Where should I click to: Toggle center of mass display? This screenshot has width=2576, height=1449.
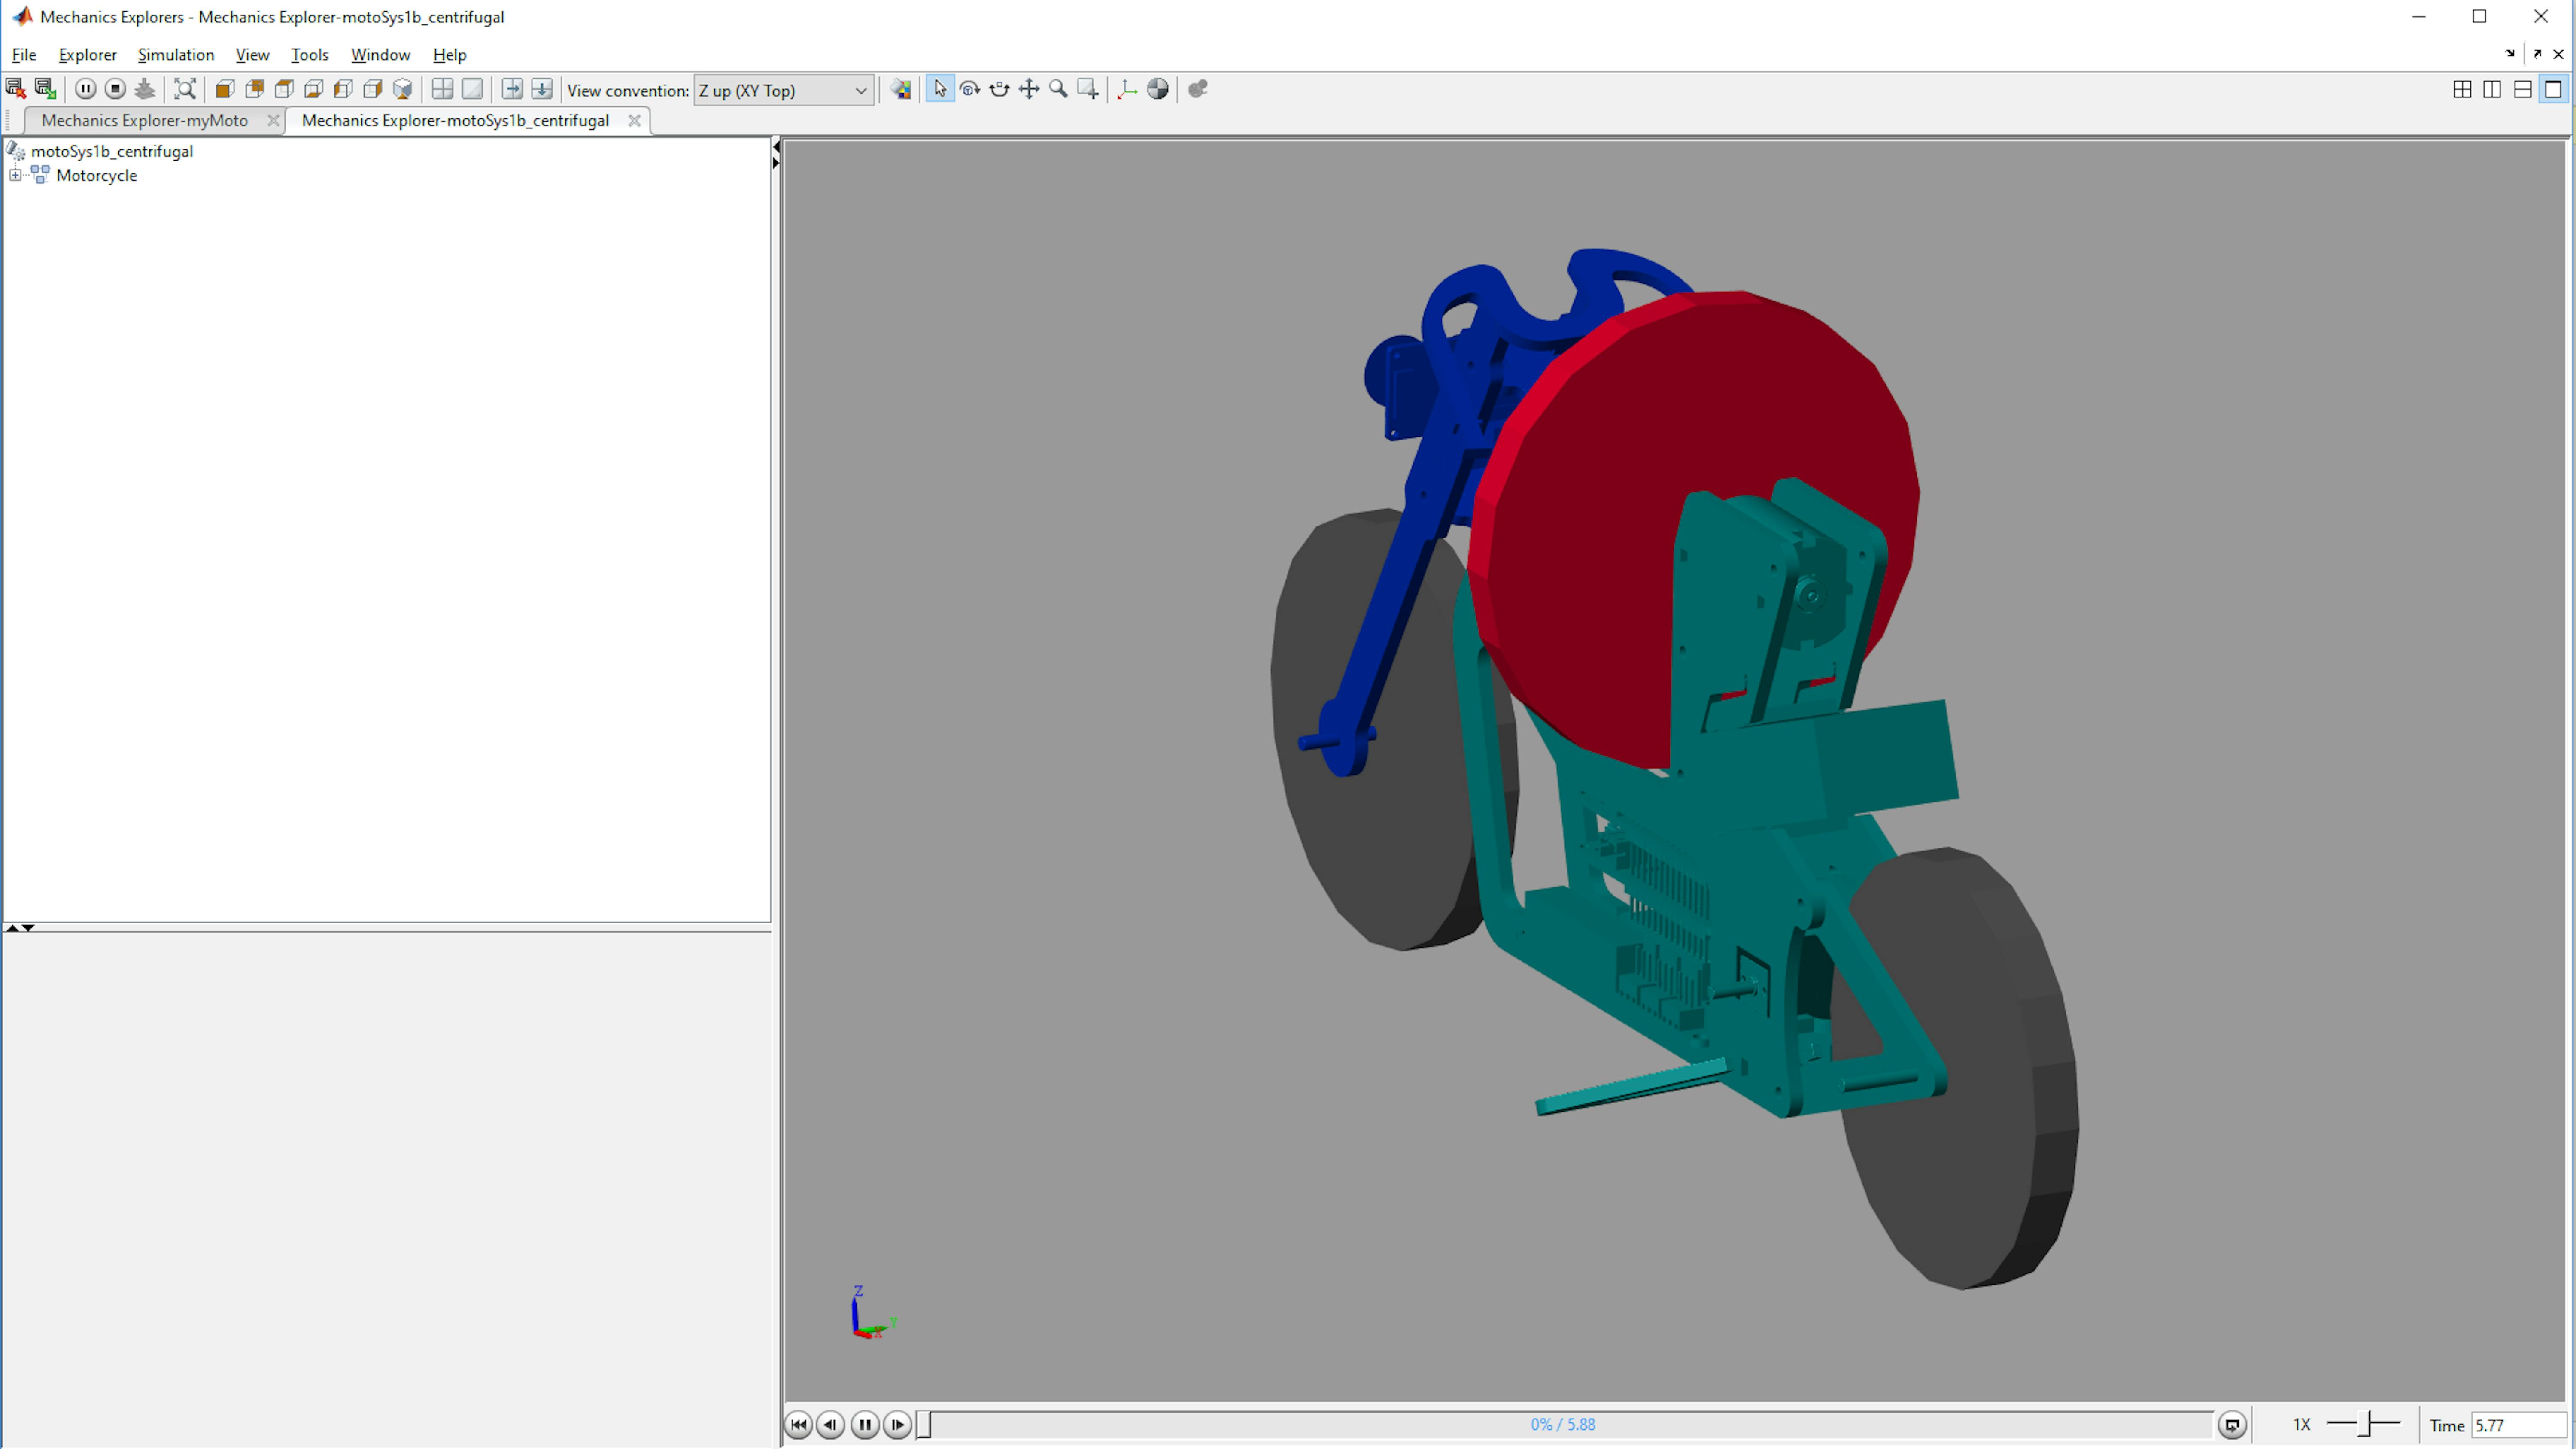1158,89
